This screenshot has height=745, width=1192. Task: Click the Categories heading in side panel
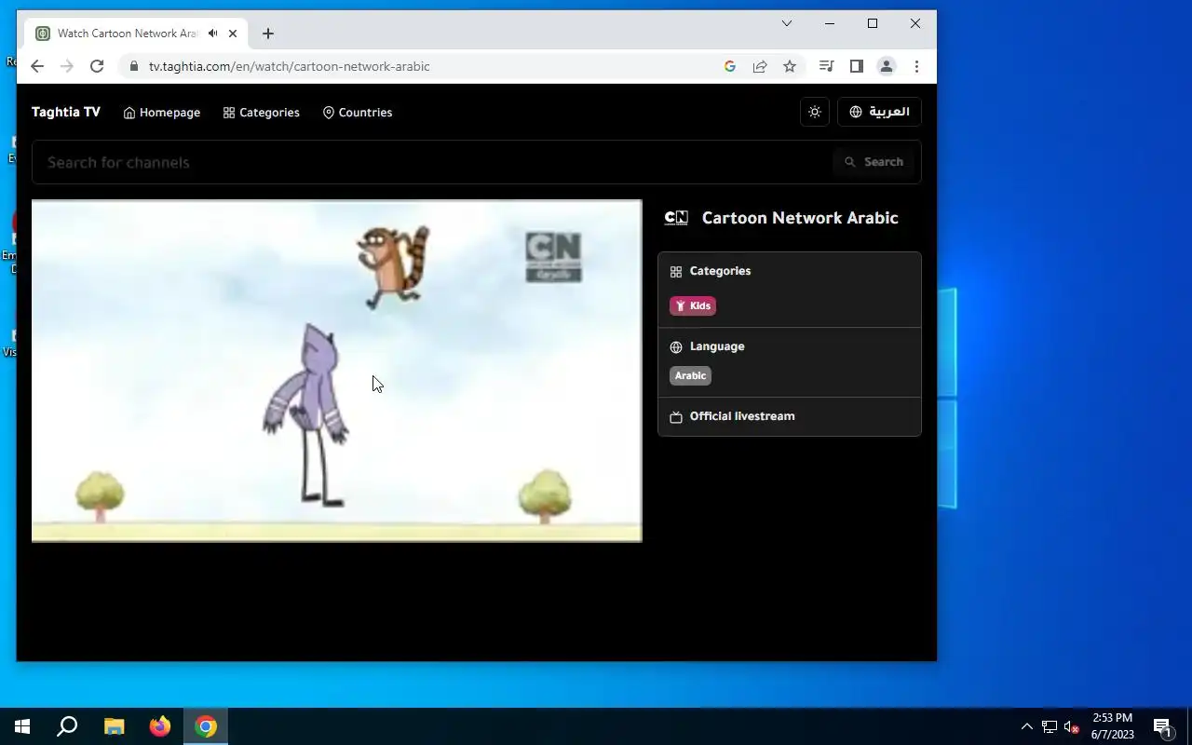coord(720,271)
